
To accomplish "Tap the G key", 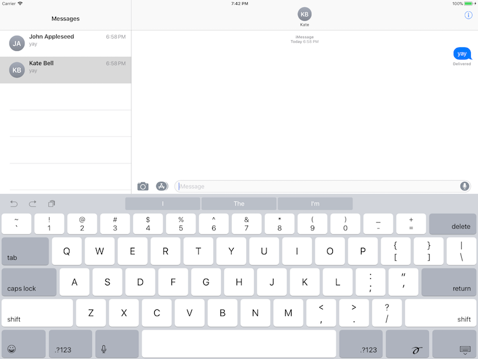I will (206, 282).
